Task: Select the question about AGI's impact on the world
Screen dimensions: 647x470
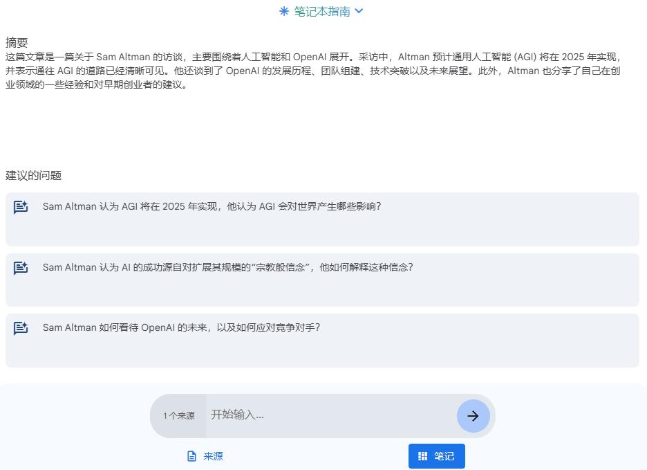Action: [212, 206]
